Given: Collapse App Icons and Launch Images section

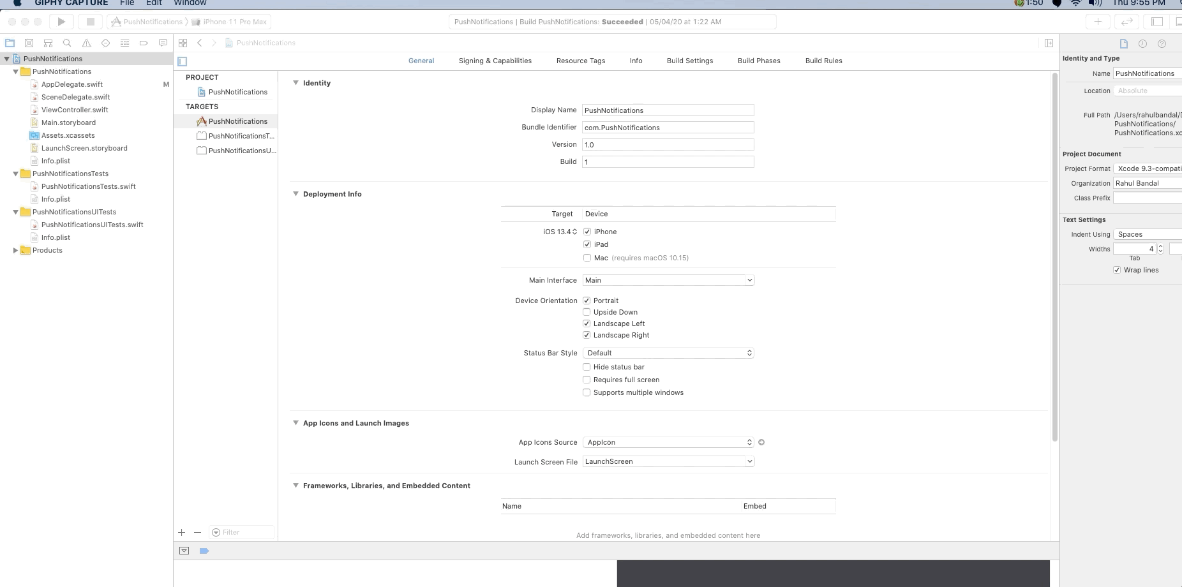Looking at the screenshot, I should pyautogui.click(x=295, y=423).
